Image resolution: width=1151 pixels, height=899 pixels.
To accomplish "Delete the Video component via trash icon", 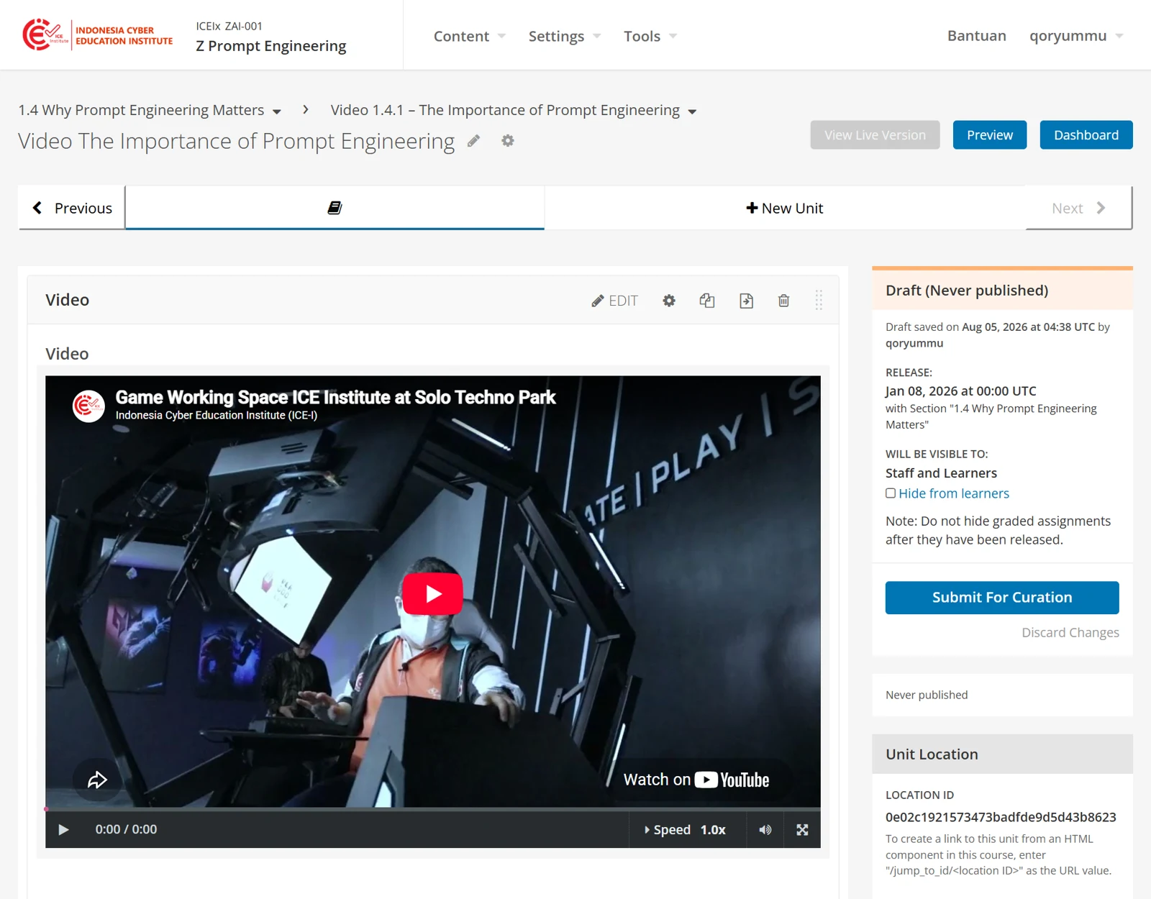I will point(784,301).
